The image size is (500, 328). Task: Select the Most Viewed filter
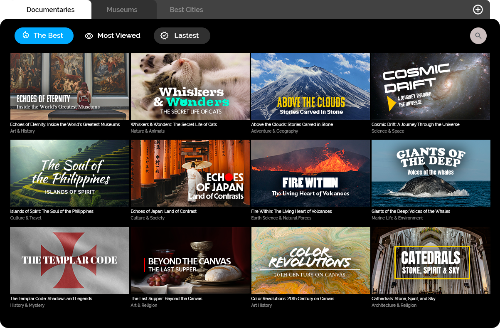click(113, 36)
